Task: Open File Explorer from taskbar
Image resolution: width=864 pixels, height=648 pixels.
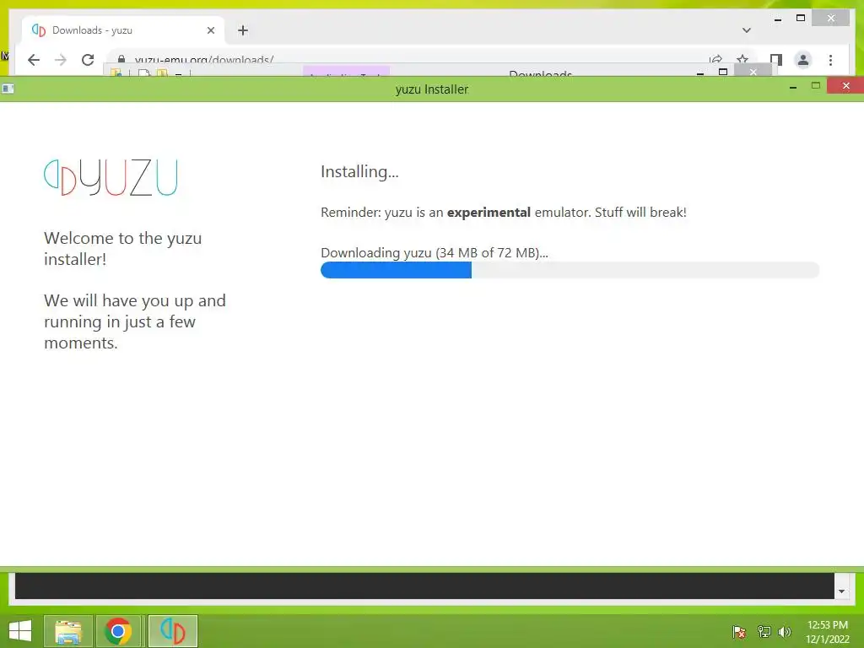Action: click(67, 631)
